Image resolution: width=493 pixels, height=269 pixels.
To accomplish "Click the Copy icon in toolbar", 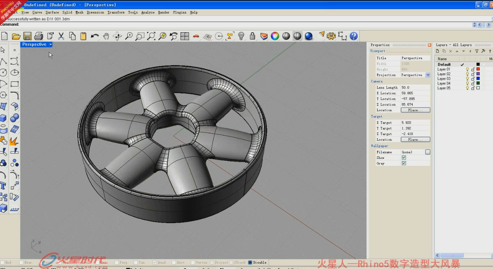I will [x=73, y=36].
